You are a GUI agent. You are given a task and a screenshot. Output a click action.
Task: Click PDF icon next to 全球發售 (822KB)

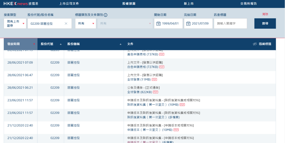coord(155,92)
